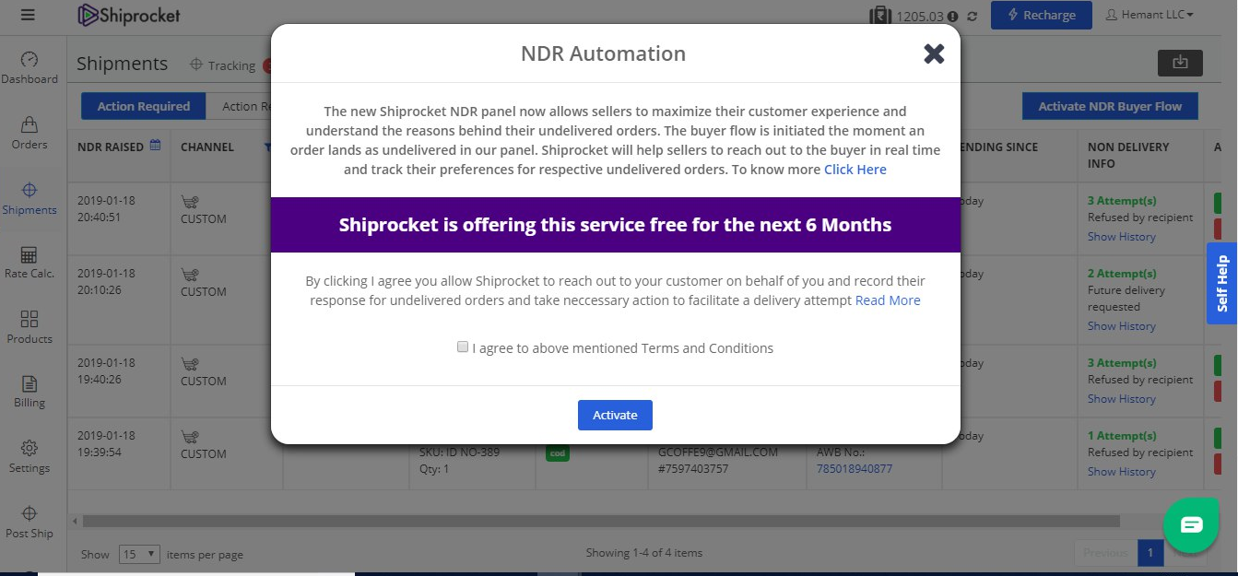Click the Shiprocket logo
The image size is (1238, 576).
(x=129, y=15)
